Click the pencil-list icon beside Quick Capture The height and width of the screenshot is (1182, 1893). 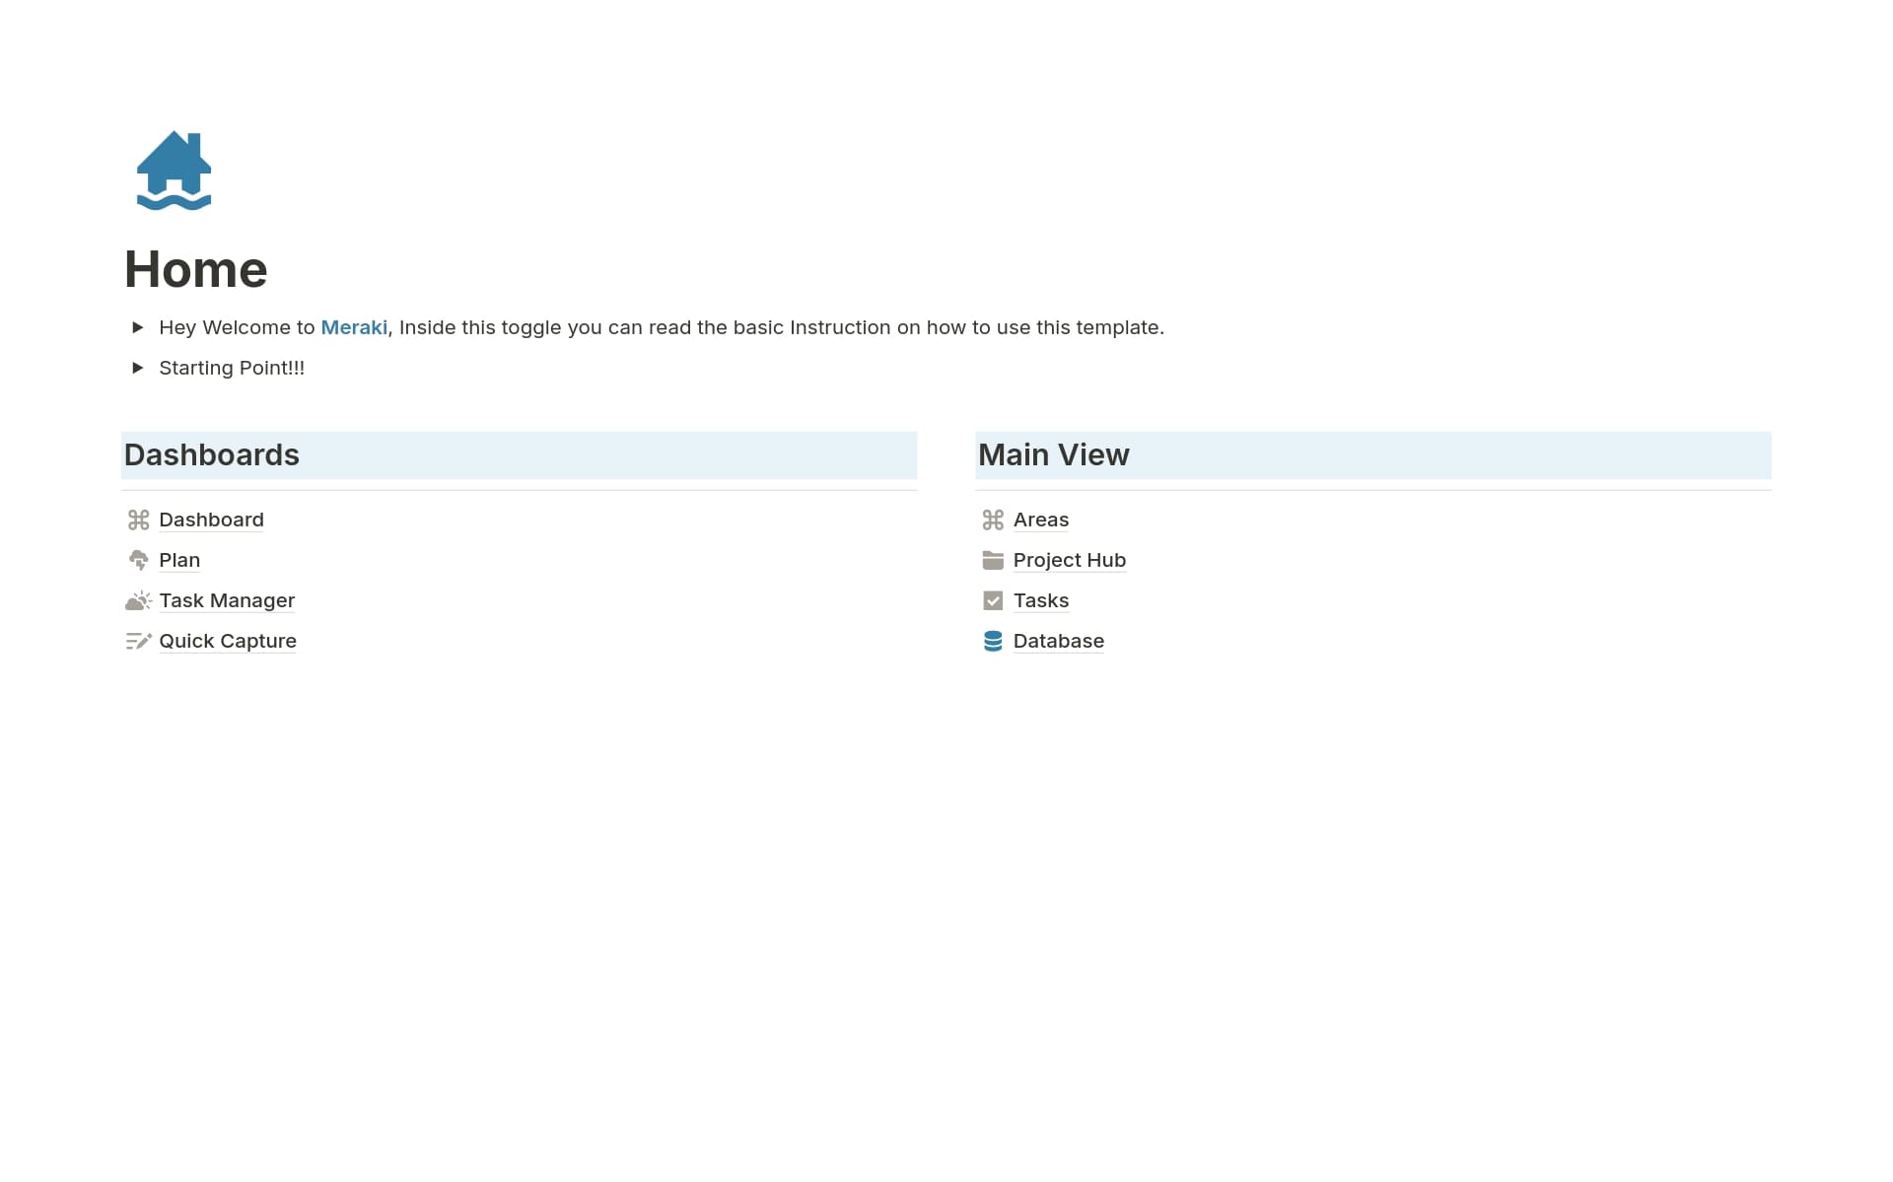click(139, 640)
